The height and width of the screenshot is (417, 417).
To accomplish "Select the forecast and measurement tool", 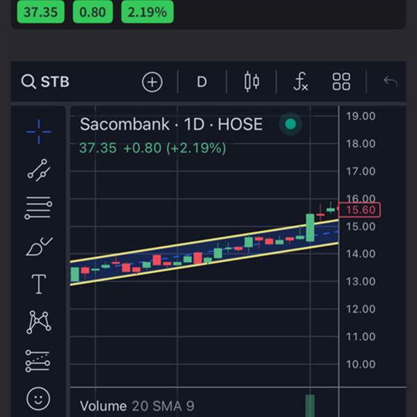I will (38, 361).
